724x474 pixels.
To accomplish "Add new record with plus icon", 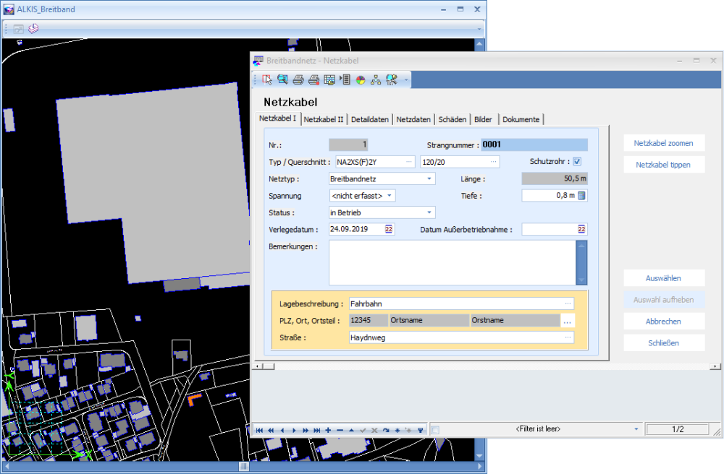I will coord(329,430).
